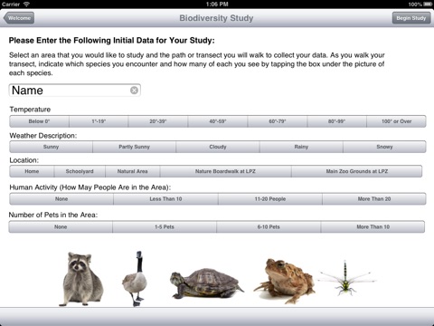Tap the dragonfly species picture
This screenshot has height=326, width=434.
tap(346, 278)
